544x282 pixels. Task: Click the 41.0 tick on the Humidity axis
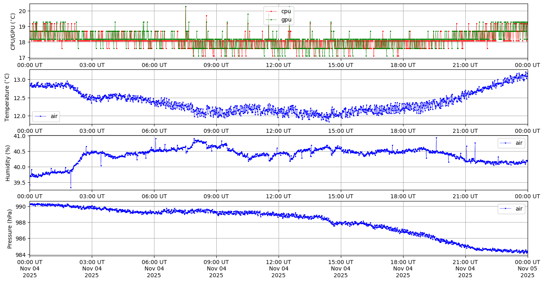(x=20, y=136)
